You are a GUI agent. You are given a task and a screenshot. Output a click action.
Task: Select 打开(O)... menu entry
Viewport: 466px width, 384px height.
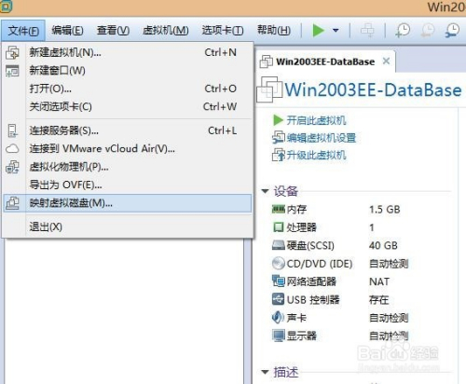[128, 89]
